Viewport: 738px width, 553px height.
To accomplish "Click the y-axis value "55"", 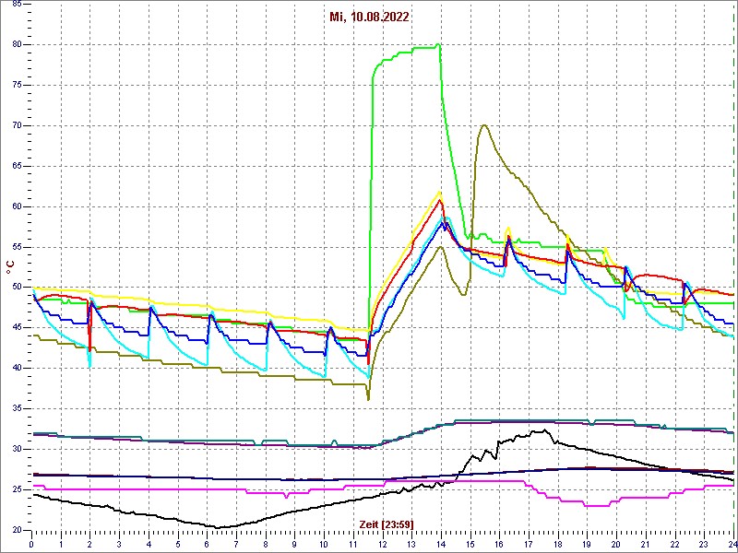I will 16,247.
